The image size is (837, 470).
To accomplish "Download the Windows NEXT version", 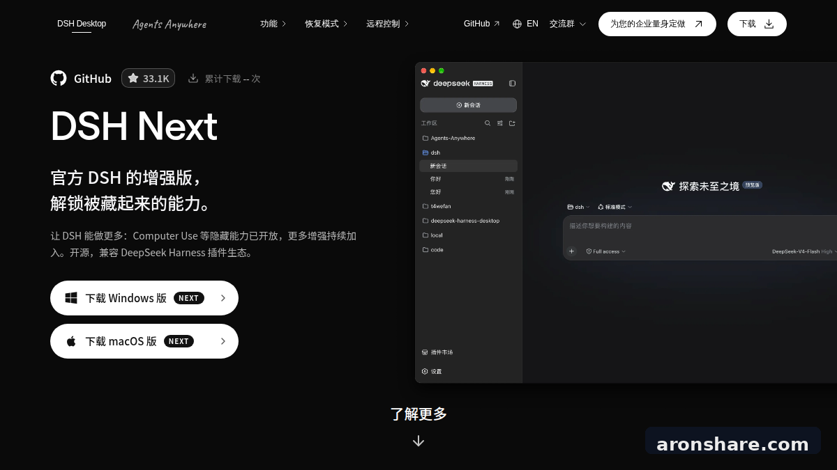I will (144, 298).
